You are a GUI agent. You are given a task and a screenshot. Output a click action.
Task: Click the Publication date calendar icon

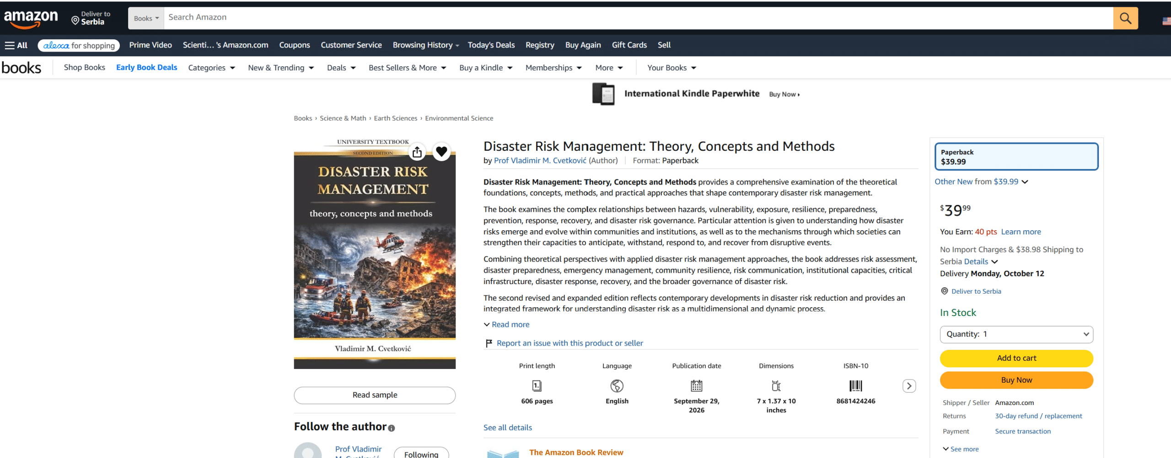pyautogui.click(x=696, y=386)
